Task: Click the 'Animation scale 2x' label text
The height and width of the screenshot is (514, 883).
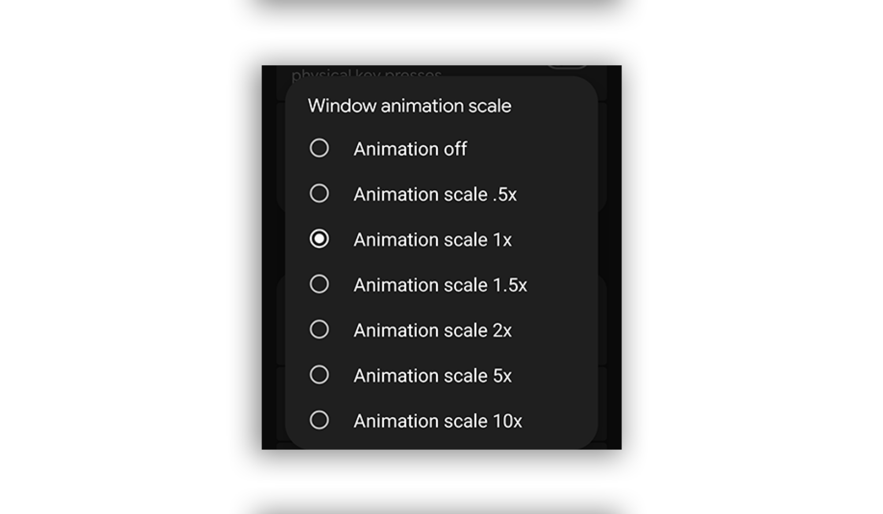Action: pos(432,331)
